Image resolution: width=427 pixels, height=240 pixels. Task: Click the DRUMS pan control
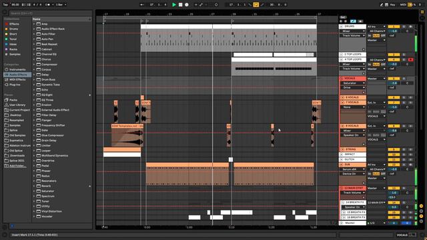[x=408, y=31]
